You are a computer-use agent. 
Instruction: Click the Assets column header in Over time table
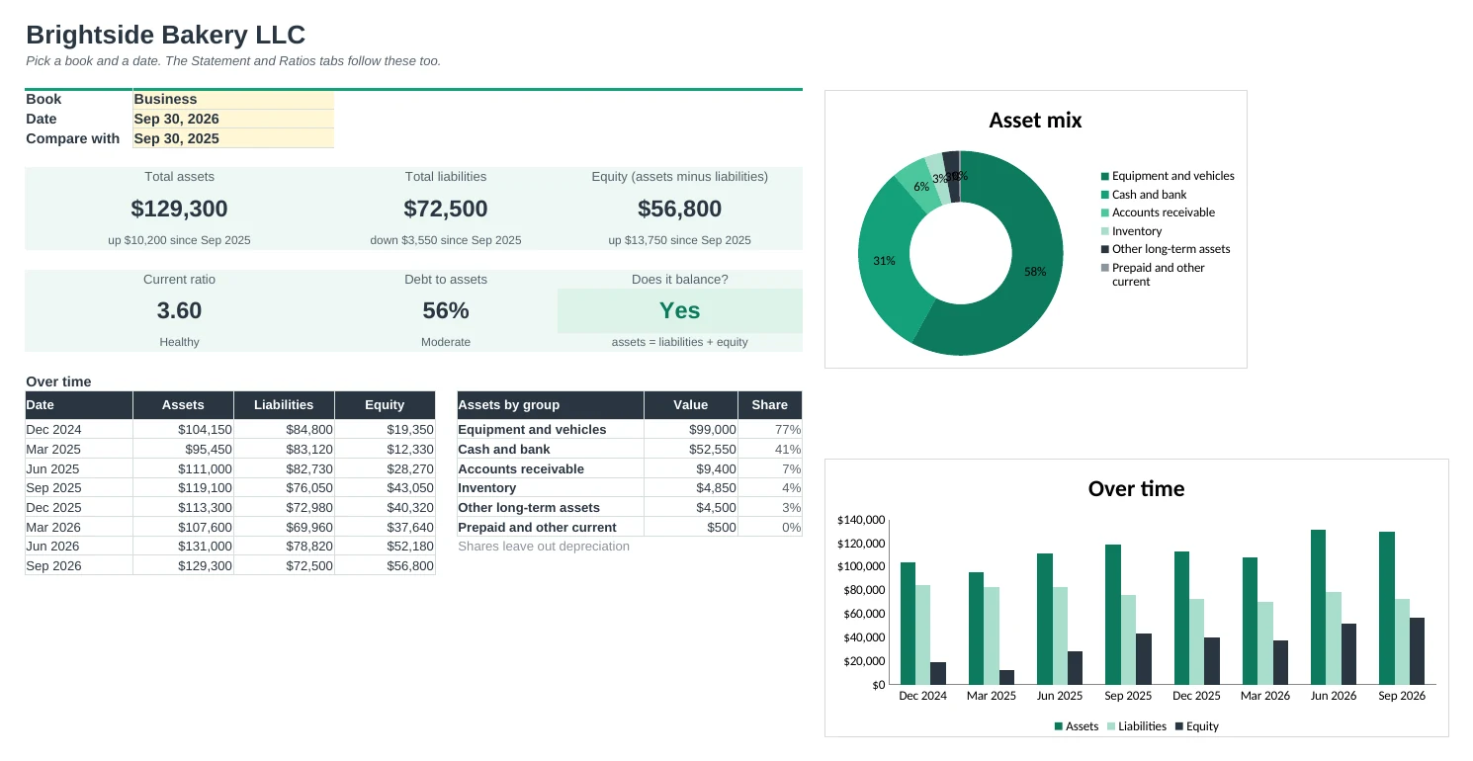[x=183, y=404]
